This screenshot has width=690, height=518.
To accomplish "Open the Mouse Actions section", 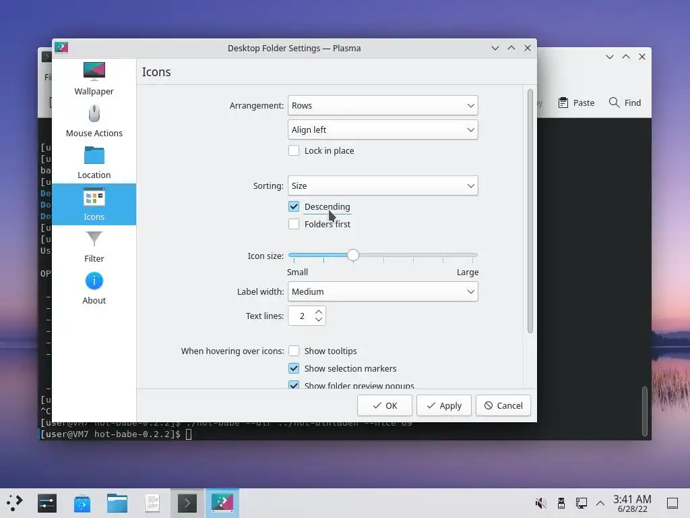I will [94, 121].
